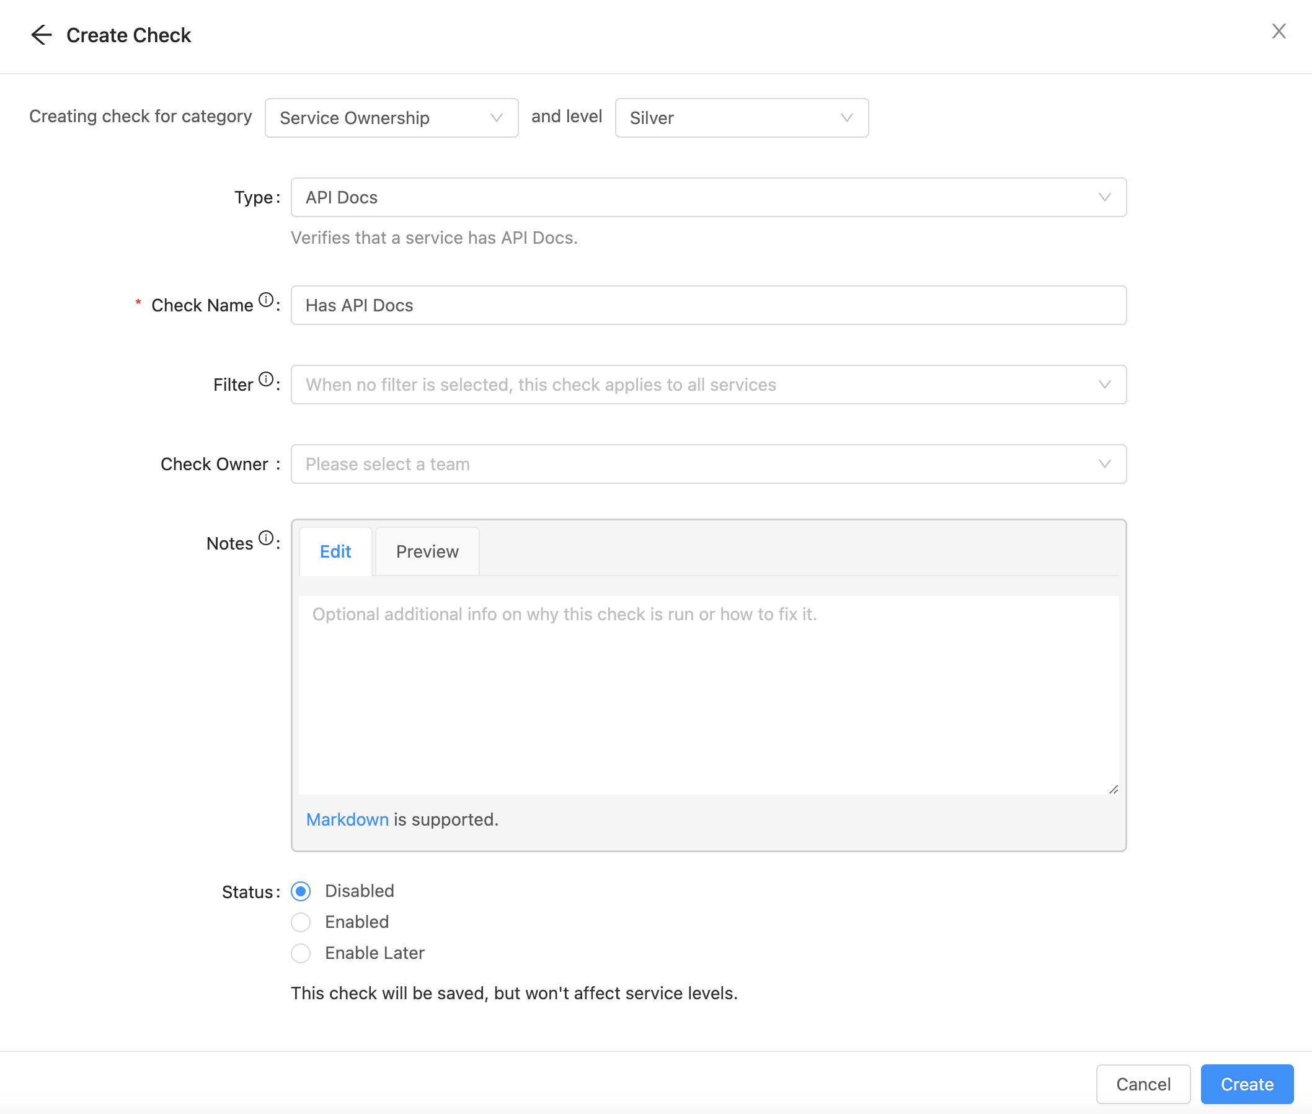Click the 'and level' text
The image size is (1312, 1114).
566,116
